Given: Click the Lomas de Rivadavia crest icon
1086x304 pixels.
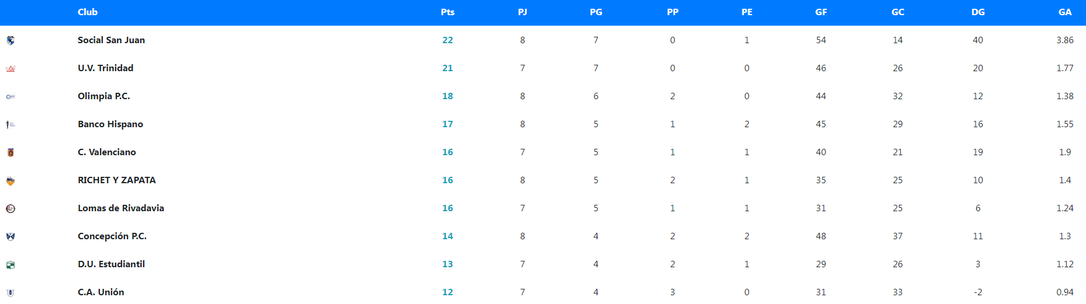Looking at the screenshot, I should click(11, 208).
